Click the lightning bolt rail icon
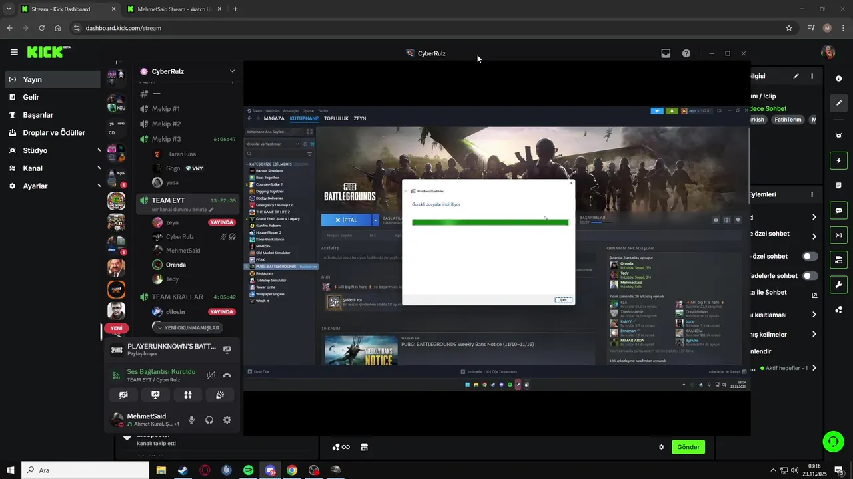 [x=838, y=160]
